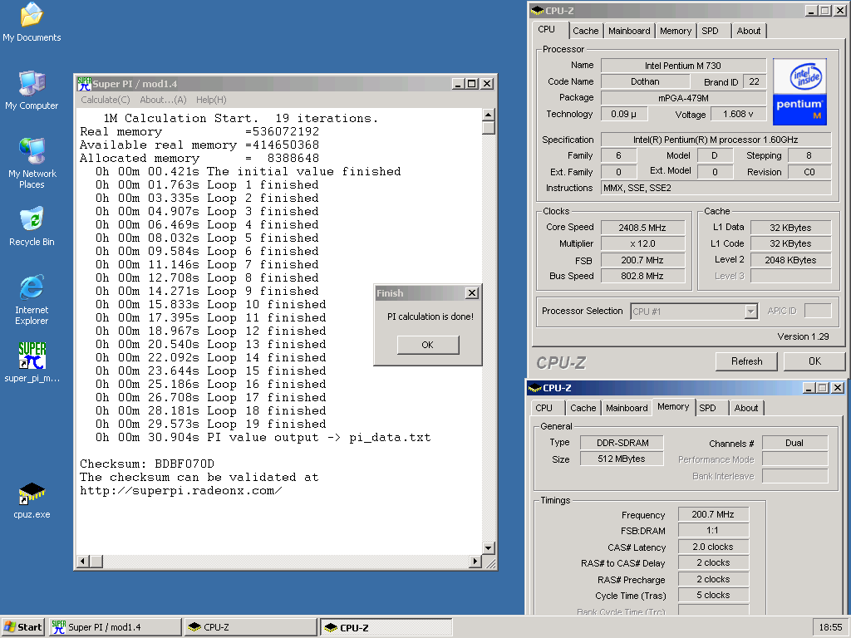Click the Super PI title bar icon
This screenshot has width=851, height=638.
click(84, 84)
